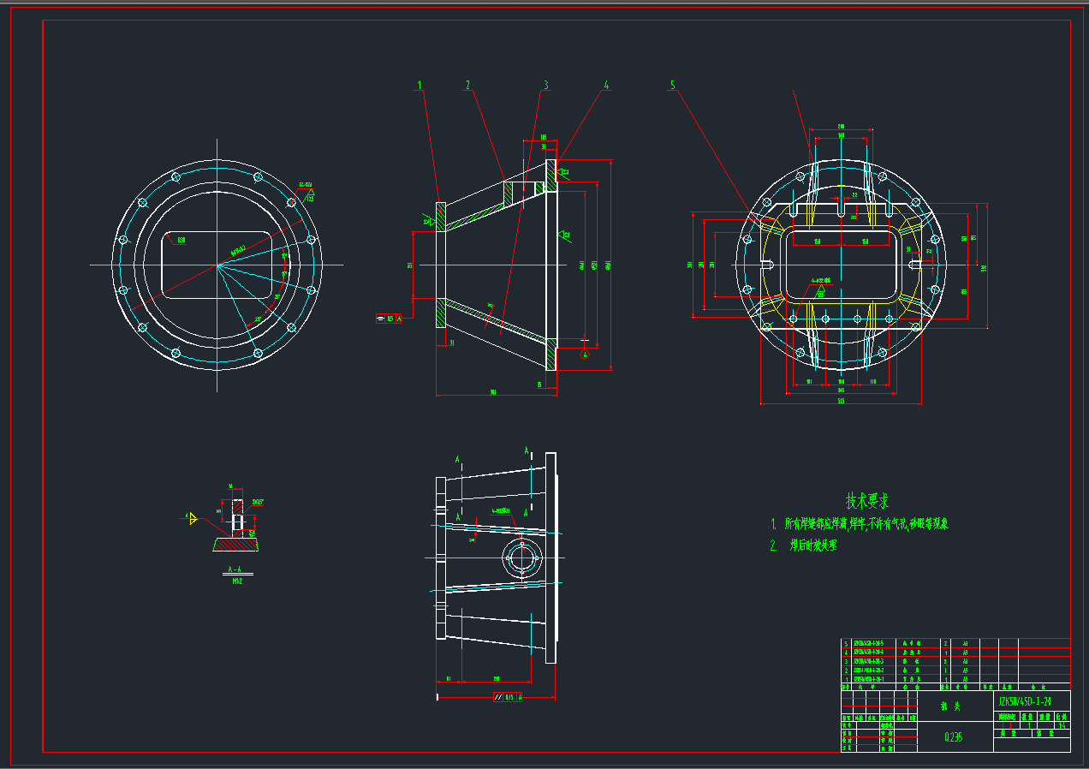Select leader balloon number '3' above section view
The width and height of the screenshot is (1089, 769).
point(545,86)
